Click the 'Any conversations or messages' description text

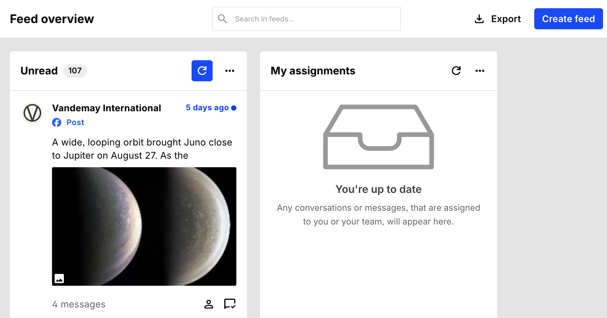click(379, 215)
